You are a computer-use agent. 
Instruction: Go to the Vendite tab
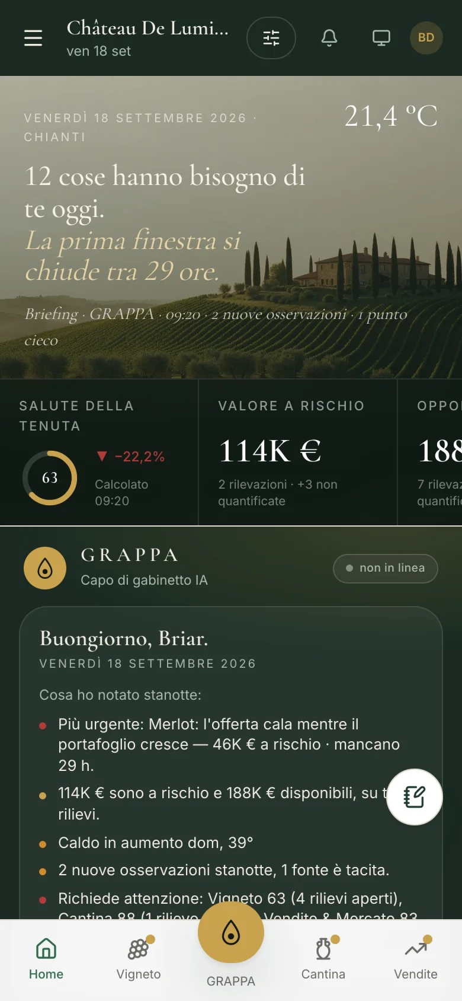coord(416,959)
